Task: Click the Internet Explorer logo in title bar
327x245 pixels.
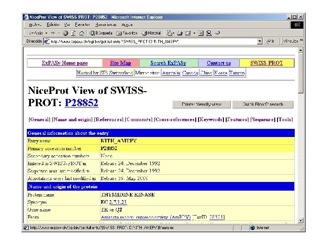Action: (26, 17)
